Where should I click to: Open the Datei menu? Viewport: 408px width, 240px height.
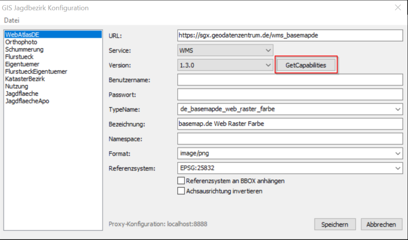click(12, 20)
